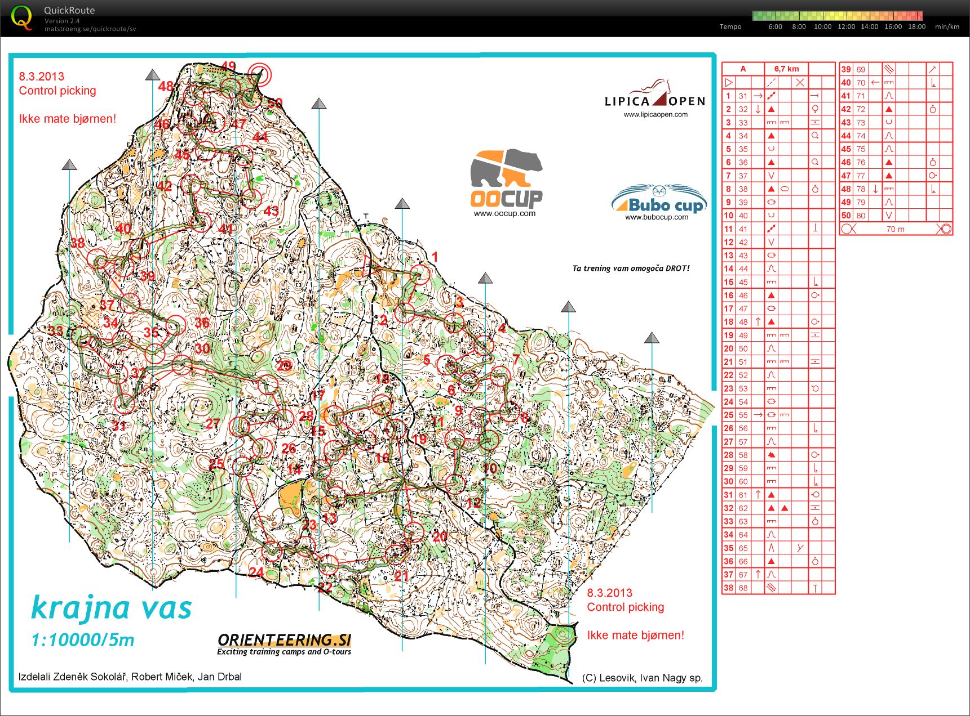This screenshot has height=716, width=970.
Task: Click the Tempo label
Action: coord(730,26)
